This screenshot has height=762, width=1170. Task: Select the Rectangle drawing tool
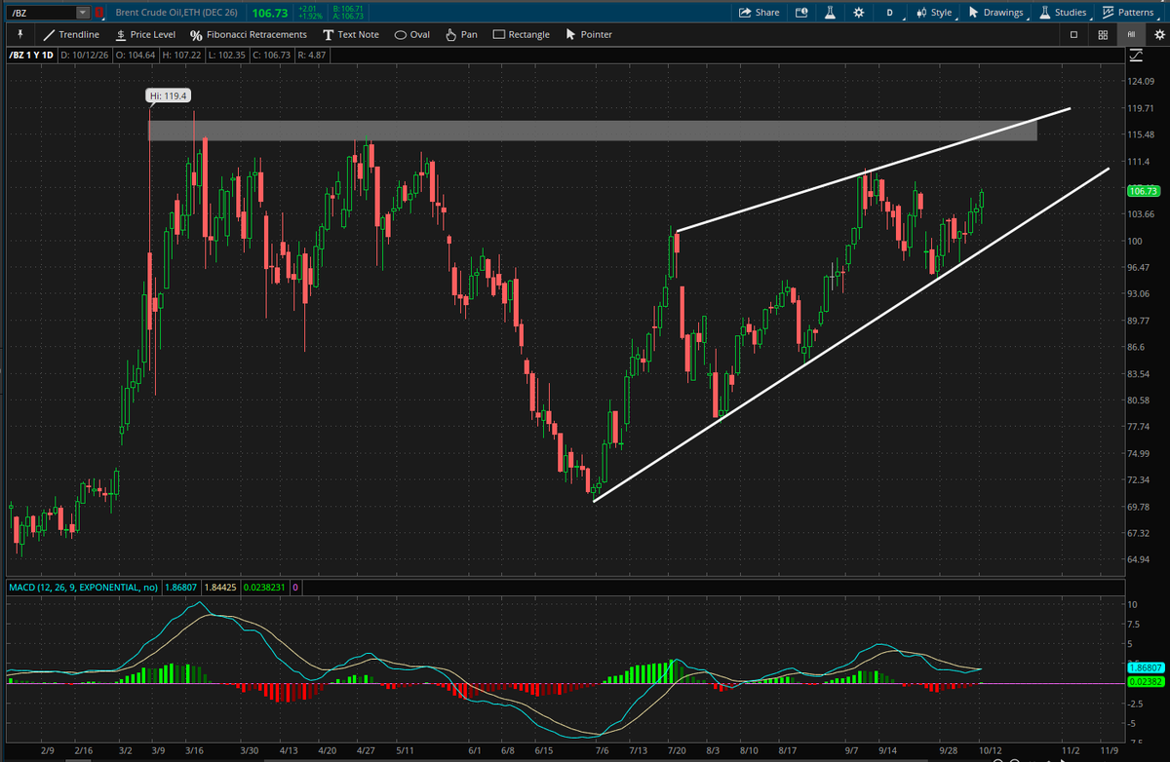(522, 34)
